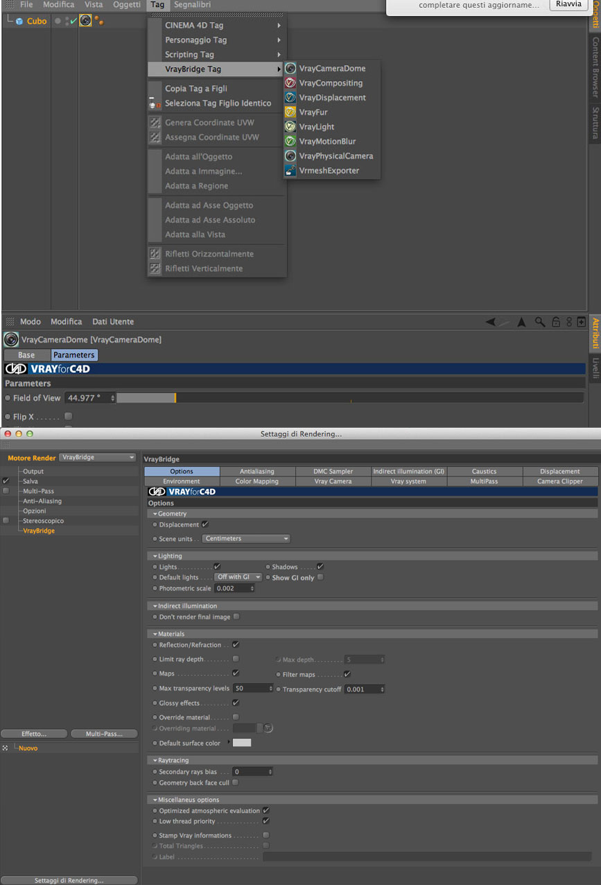Click the VrayCameraDome header icon in Attributes
This screenshot has width=601, height=885.
click(11, 340)
